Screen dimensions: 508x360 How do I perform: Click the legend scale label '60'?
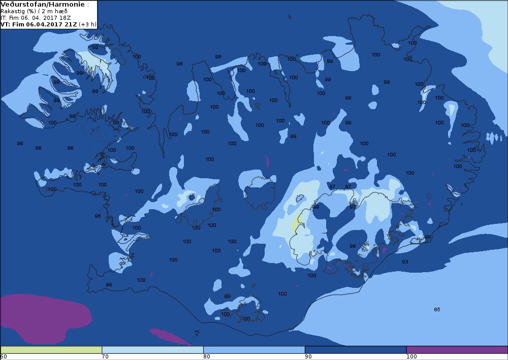[4, 357]
